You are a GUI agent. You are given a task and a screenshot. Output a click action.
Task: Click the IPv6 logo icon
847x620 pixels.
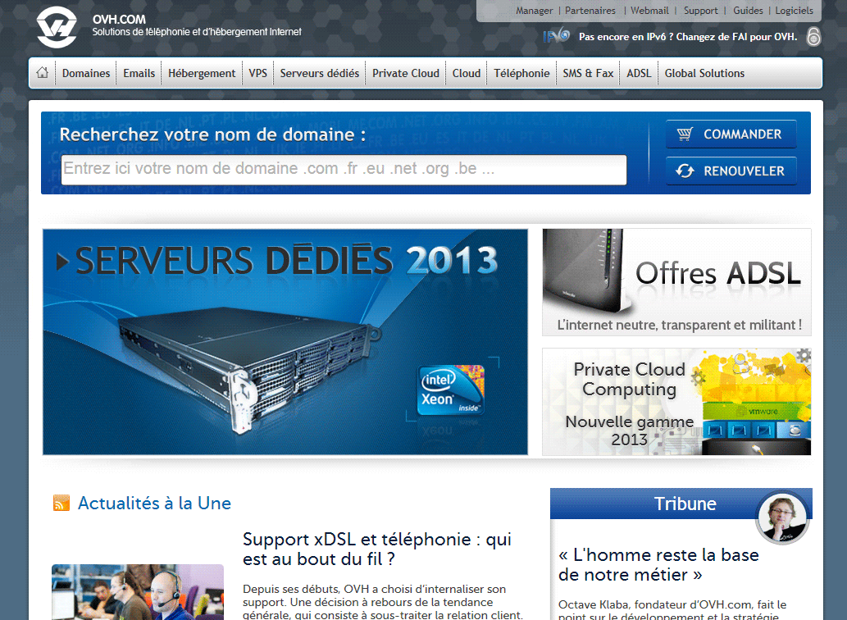[x=557, y=35]
